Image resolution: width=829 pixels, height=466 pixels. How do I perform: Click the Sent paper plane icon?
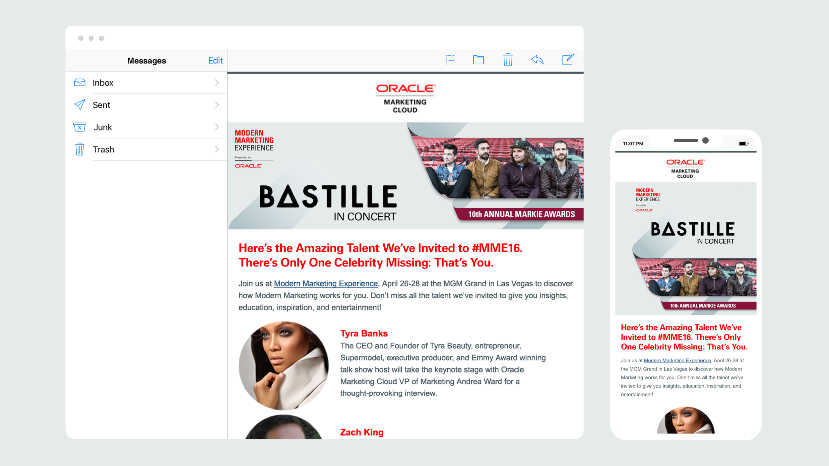tap(80, 105)
